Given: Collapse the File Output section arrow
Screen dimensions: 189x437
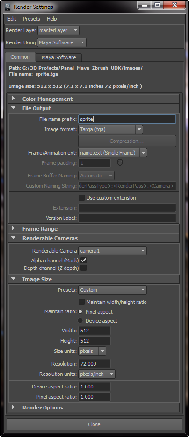Looking at the screenshot, I should 13,108.
